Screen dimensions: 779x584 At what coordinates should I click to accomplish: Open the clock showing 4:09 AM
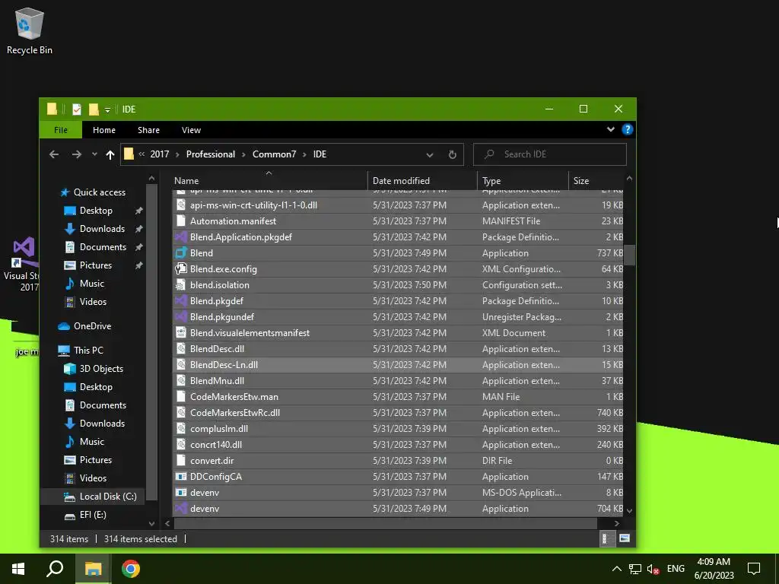714,569
